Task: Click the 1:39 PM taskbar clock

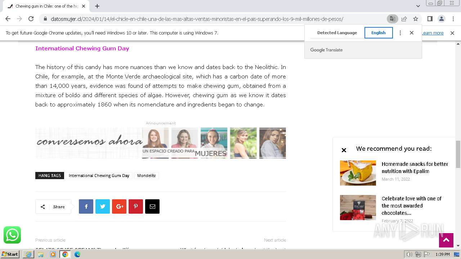Action: tap(443, 254)
